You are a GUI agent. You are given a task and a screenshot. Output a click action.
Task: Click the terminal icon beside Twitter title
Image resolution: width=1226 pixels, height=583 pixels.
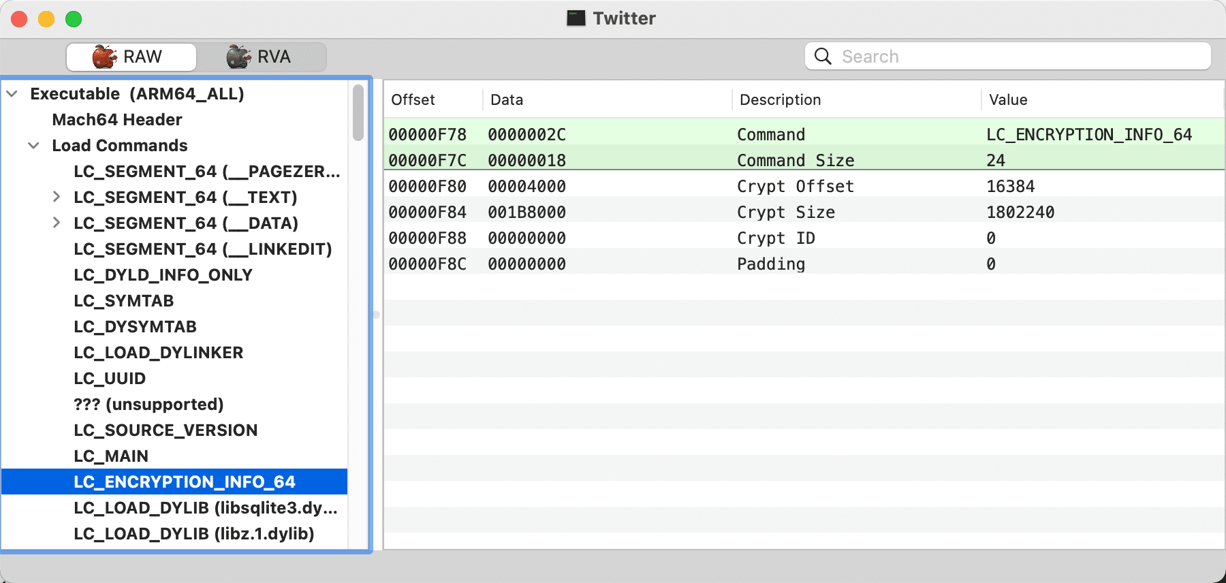pos(576,18)
